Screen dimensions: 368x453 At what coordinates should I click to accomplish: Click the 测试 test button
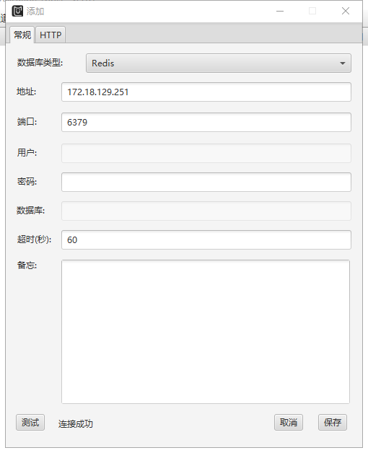(x=30, y=423)
